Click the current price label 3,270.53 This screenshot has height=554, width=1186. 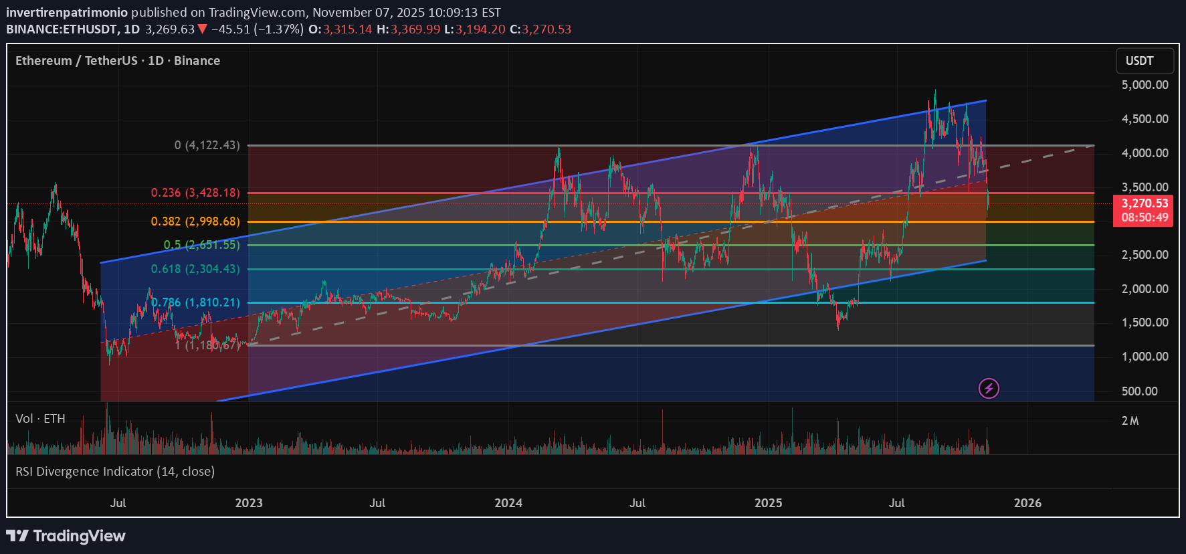click(1145, 203)
